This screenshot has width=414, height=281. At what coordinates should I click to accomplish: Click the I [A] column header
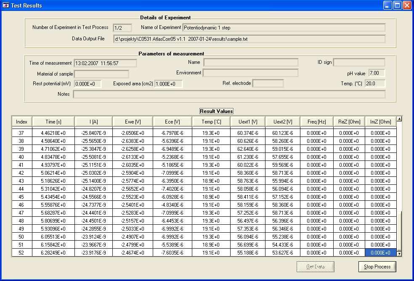pos(93,121)
